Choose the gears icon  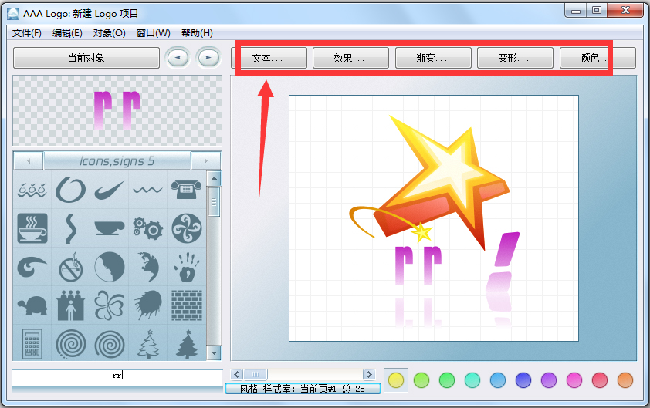(x=147, y=228)
